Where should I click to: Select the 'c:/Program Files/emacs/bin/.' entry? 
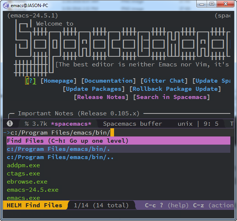pyautogui.click(x=118, y=149)
